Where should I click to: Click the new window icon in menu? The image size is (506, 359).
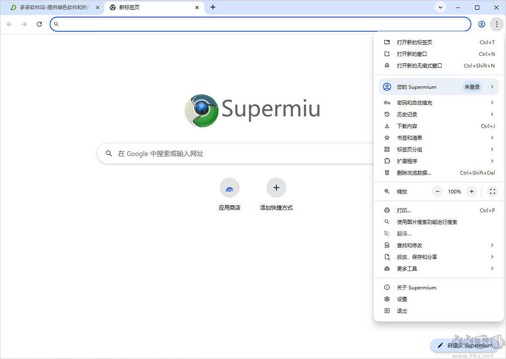pyautogui.click(x=387, y=54)
